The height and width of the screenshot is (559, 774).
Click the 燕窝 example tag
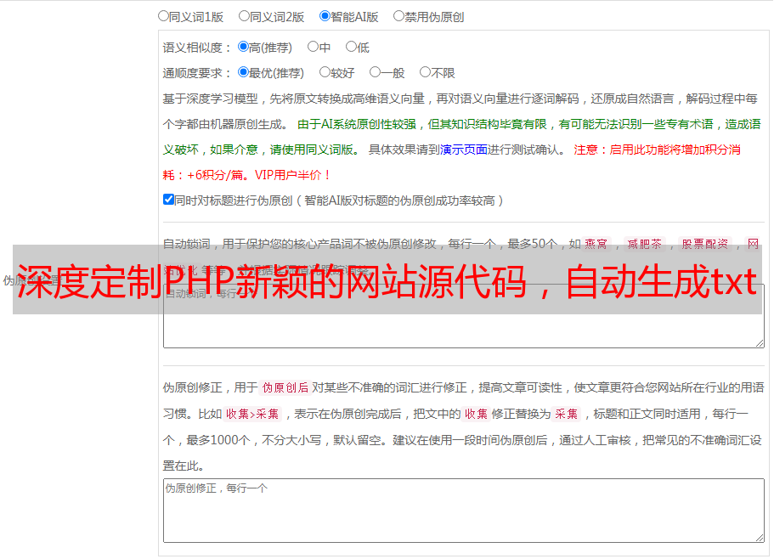[596, 244]
